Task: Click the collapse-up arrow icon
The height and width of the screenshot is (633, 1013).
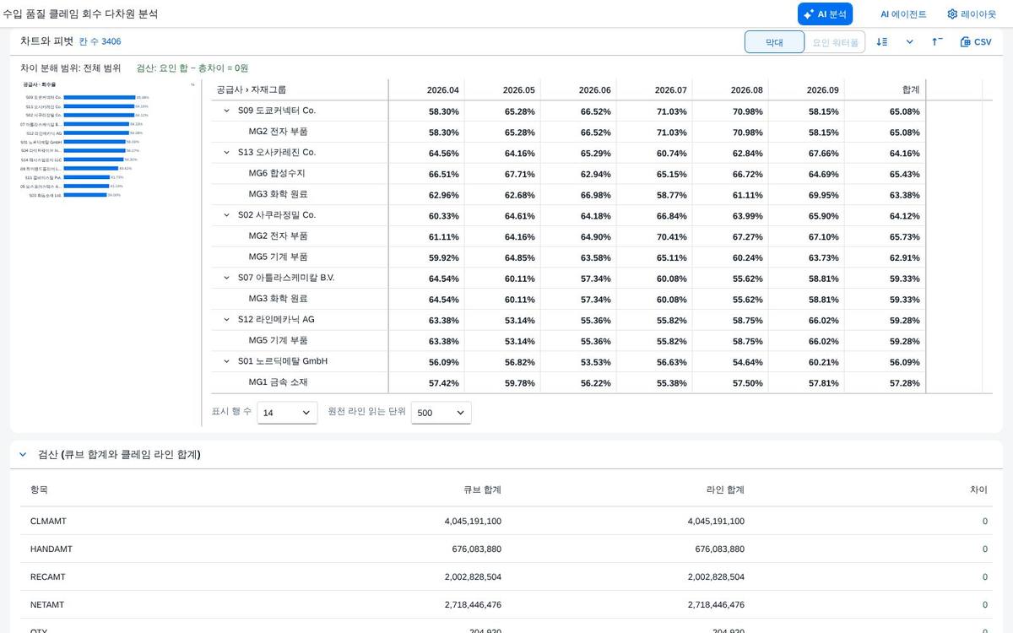Action: click(x=938, y=42)
